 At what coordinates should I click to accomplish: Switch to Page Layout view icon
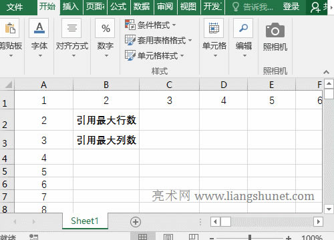pos(168,237)
